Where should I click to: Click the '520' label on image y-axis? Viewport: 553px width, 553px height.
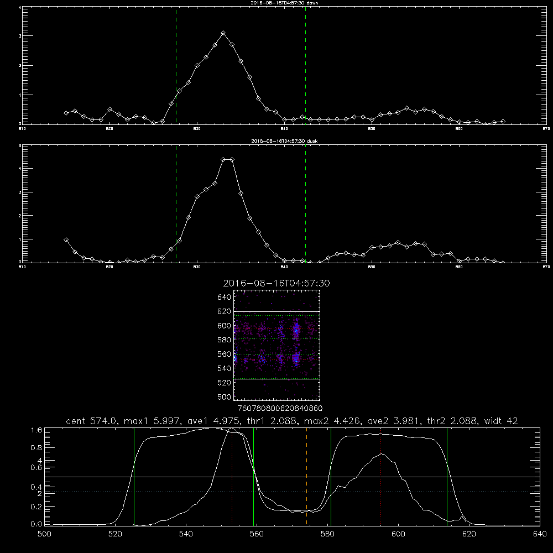pos(225,383)
